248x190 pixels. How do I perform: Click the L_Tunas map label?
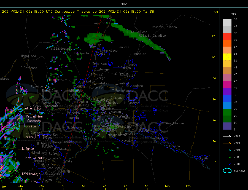coord(28,149)
